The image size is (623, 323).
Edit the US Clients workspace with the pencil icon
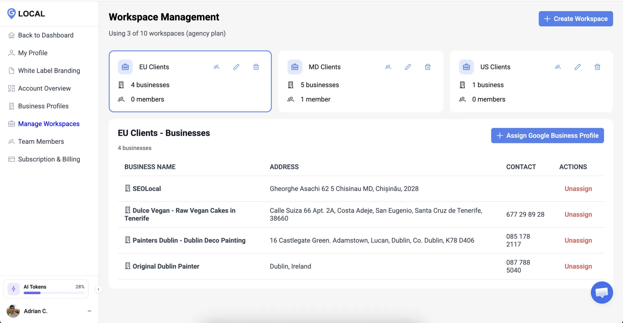coord(578,67)
